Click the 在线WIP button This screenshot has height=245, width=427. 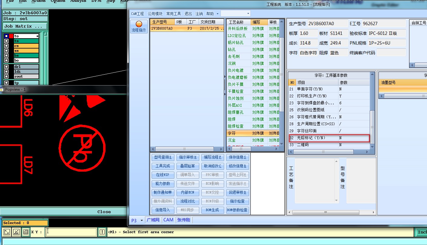point(163,175)
